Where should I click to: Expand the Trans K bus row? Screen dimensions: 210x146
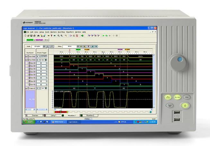point(26,88)
